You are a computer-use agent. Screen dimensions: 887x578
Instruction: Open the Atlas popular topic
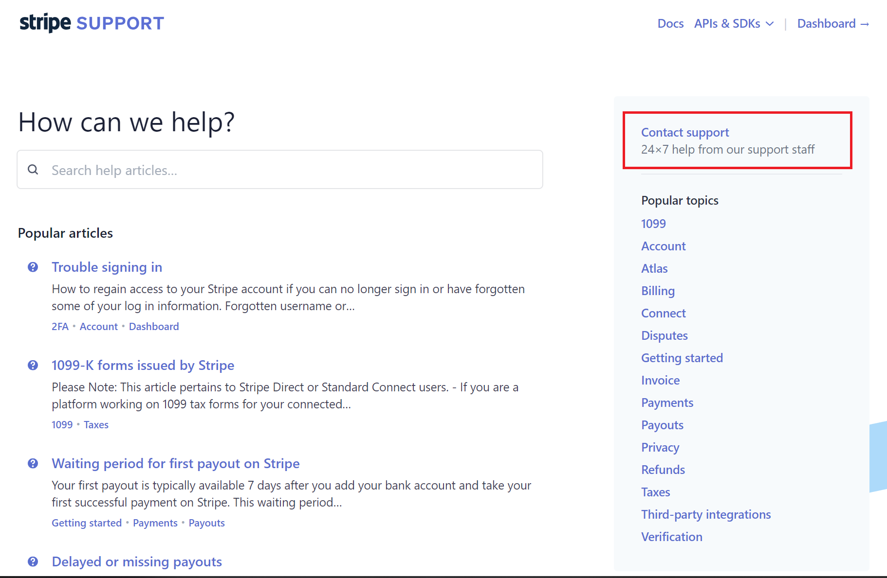click(654, 268)
